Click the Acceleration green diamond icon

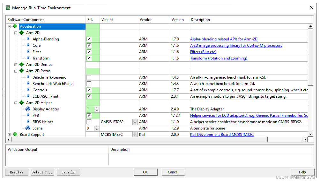coord(15,26)
